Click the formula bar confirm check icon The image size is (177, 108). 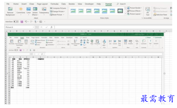point(47,27)
